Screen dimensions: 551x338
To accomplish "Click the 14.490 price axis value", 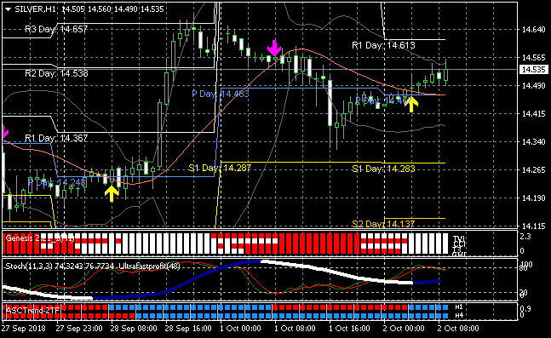I will coord(533,86).
